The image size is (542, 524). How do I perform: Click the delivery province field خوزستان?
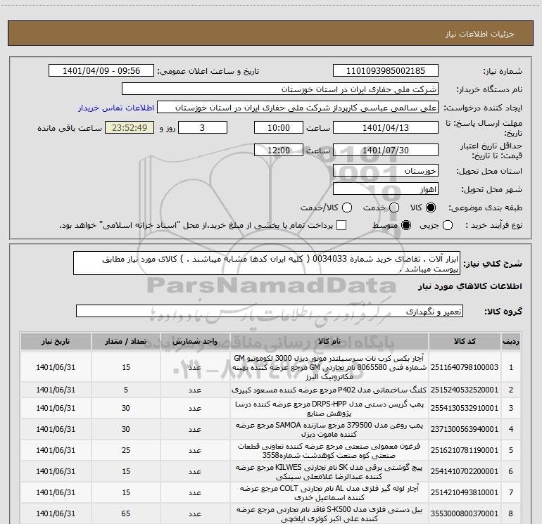(386, 171)
